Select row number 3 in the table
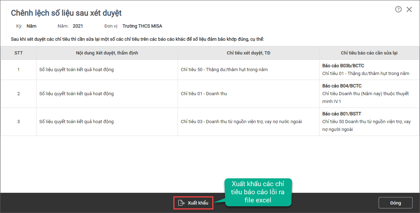 click(18, 121)
